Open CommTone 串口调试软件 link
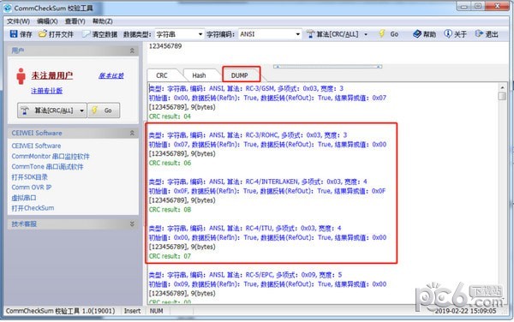Viewport: 514px width, 322px height. (47, 167)
